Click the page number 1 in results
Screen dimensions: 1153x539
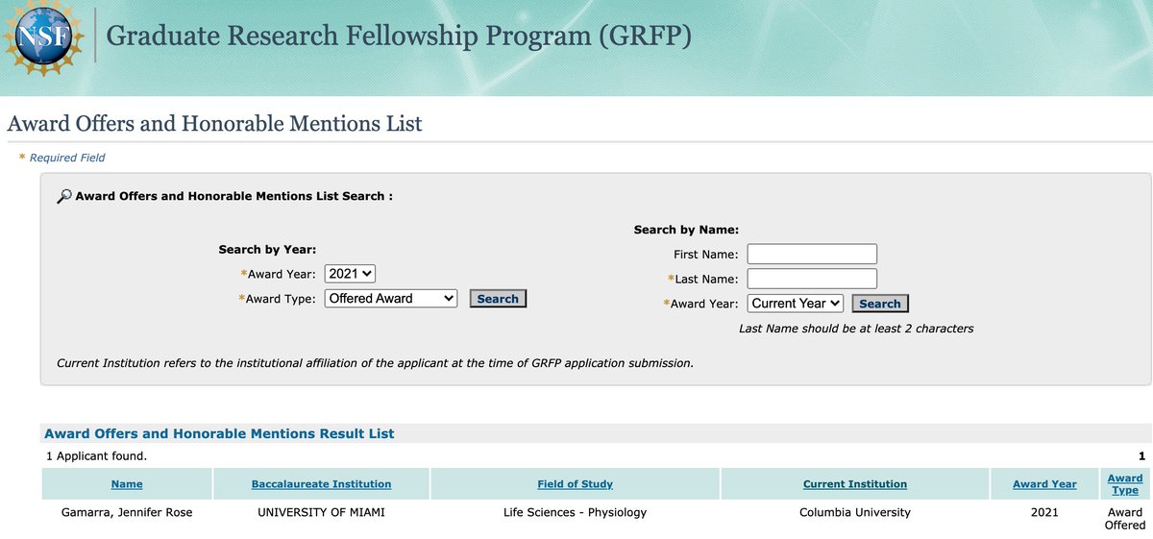click(1141, 455)
